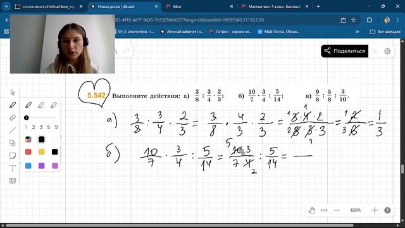
Task: Set pen thickness to 1
Action: tap(25, 127)
